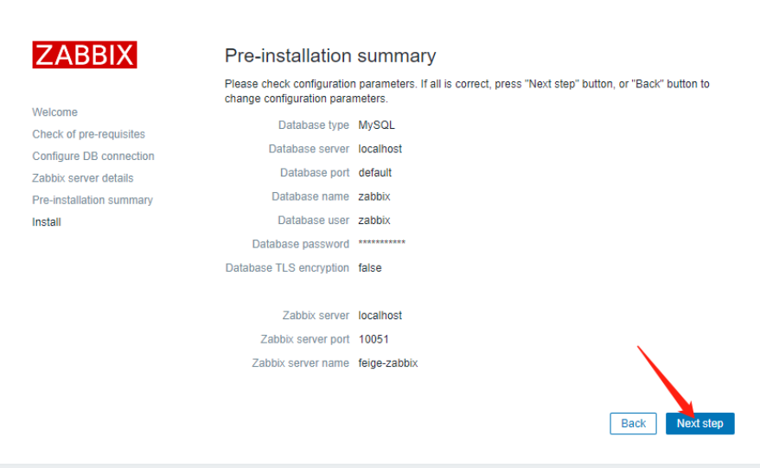Click the Database user label
Screen dimensions: 760x468
313,221
